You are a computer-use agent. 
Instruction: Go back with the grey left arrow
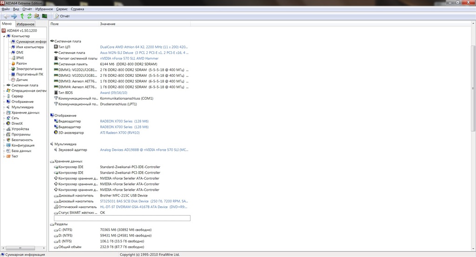click(x=6, y=16)
